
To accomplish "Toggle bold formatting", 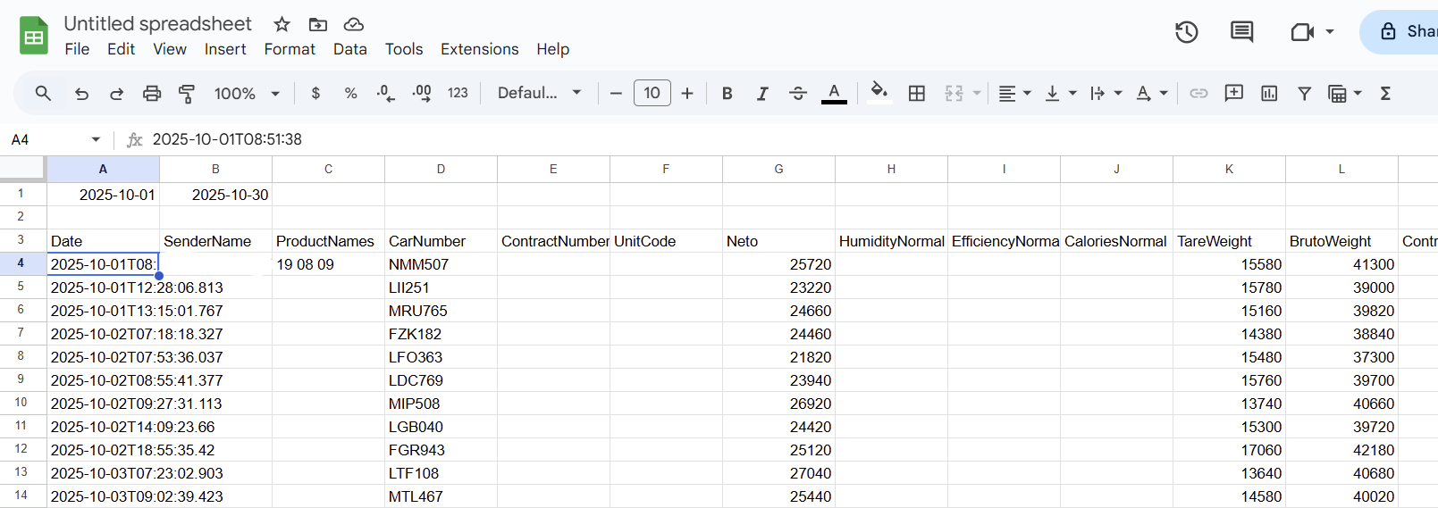I will 727,93.
